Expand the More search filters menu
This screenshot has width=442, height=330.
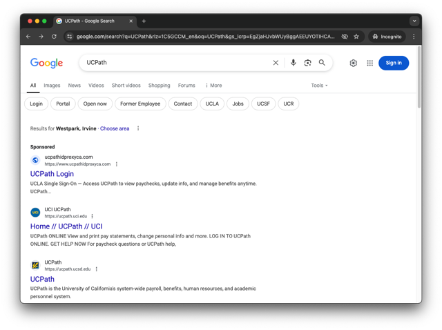pos(213,86)
